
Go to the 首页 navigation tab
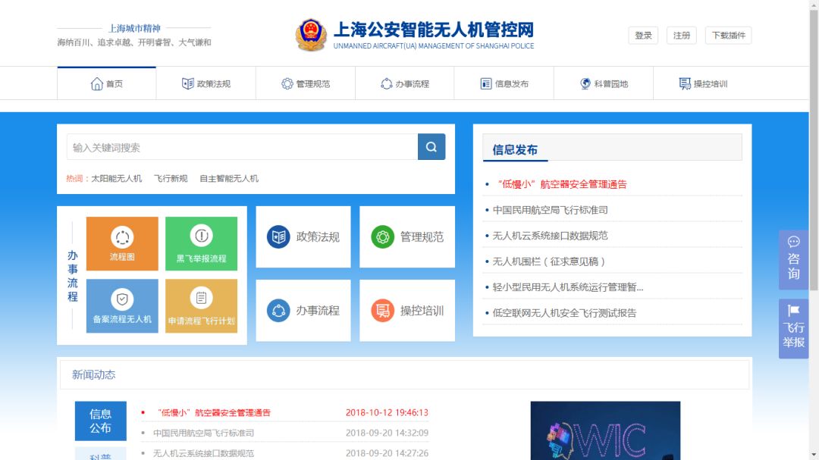point(106,83)
